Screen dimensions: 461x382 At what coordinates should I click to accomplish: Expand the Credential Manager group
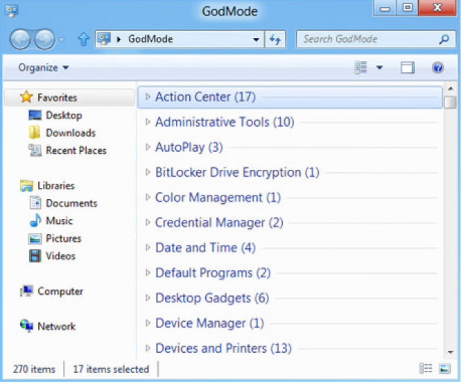148,223
